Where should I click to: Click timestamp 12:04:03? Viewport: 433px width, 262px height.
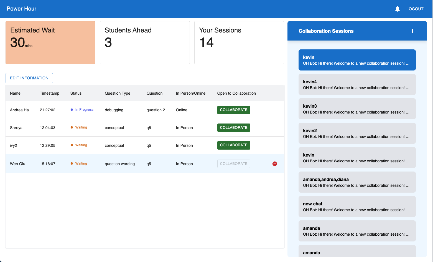pyautogui.click(x=48, y=128)
